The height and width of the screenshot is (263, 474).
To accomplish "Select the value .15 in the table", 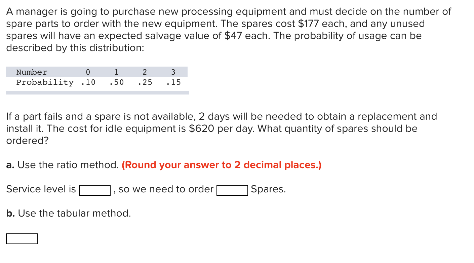I will point(173,82).
